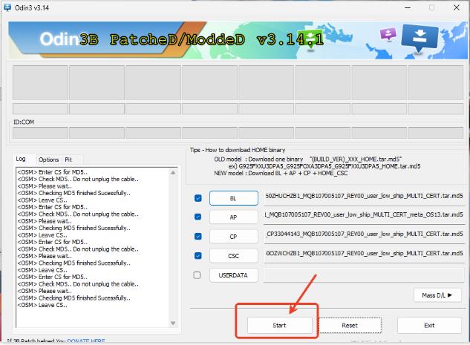The height and width of the screenshot is (345, 470).
Task: Click the log scrollbar down arrow
Action: coord(173,323)
